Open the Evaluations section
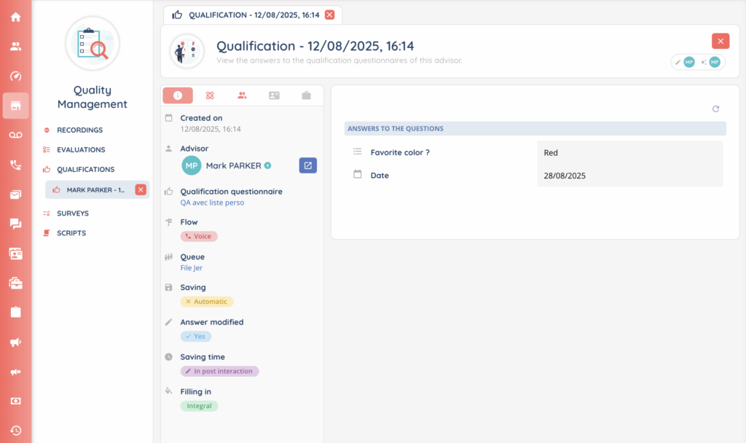 (x=81, y=149)
